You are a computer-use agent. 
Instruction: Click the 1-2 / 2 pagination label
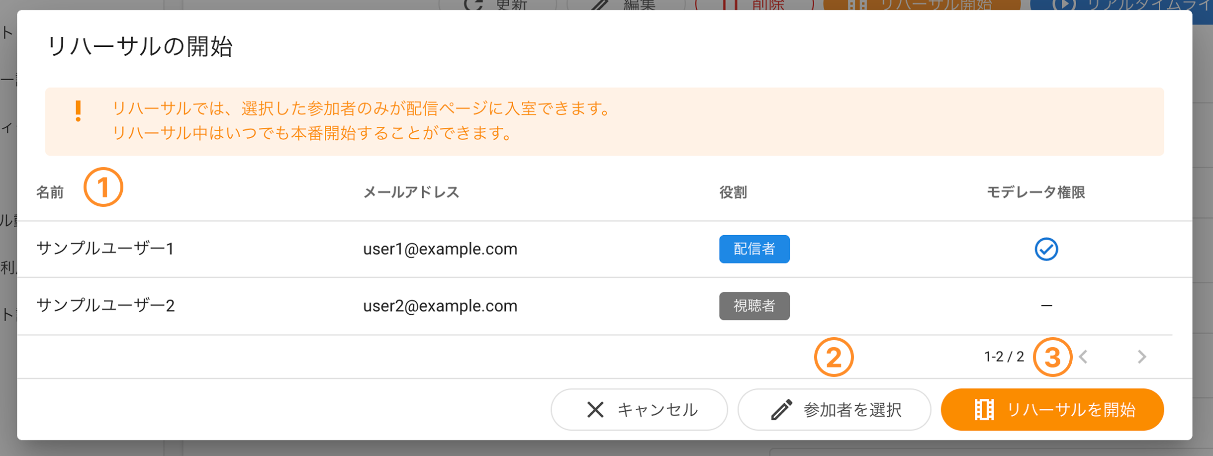click(x=1004, y=357)
